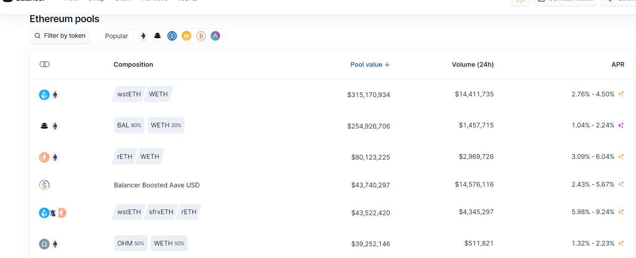Filter pools by the Ethereum token icon
Screen dimensions: 636x258
point(143,36)
